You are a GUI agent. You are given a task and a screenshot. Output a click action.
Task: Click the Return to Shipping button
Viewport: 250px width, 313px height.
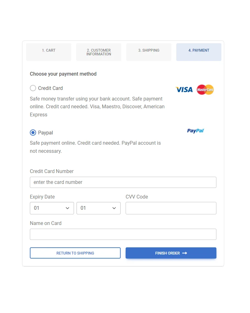pyautogui.click(x=75, y=253)
